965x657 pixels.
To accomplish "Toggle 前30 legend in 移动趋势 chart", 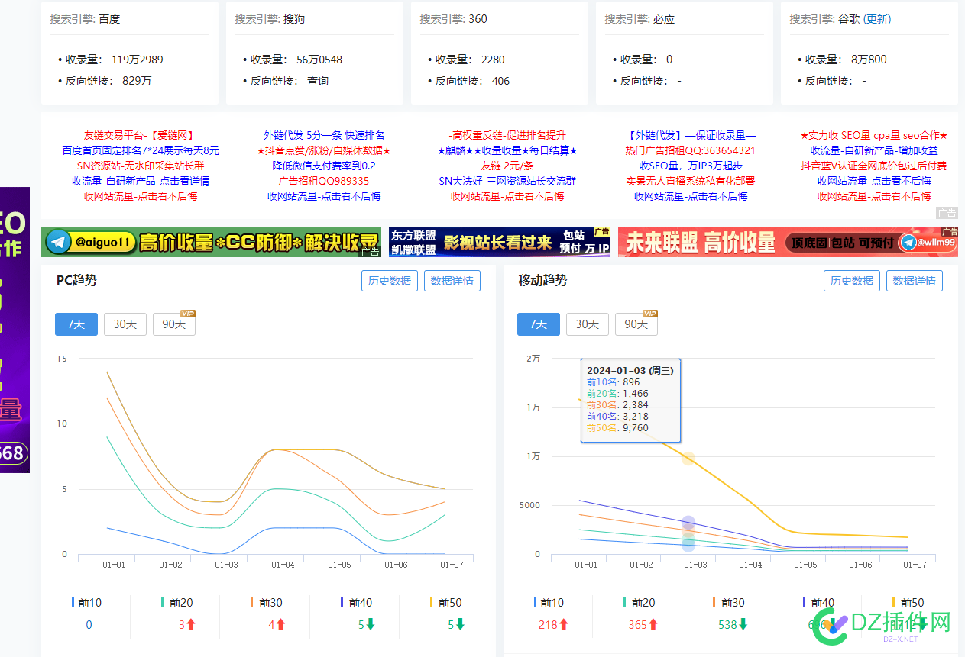I will pyautogui.click(x=728, y=602).
